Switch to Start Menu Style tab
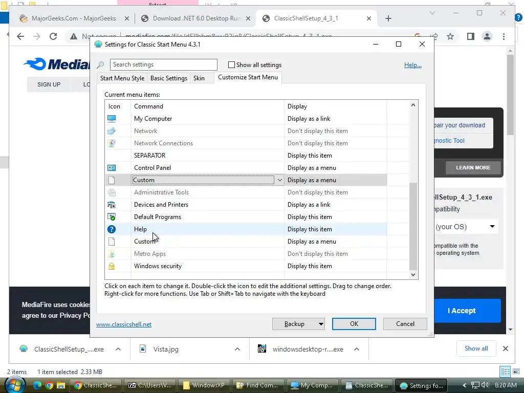Image resolution: width=524 pixels, height=393 pixels. coord(122,78)
